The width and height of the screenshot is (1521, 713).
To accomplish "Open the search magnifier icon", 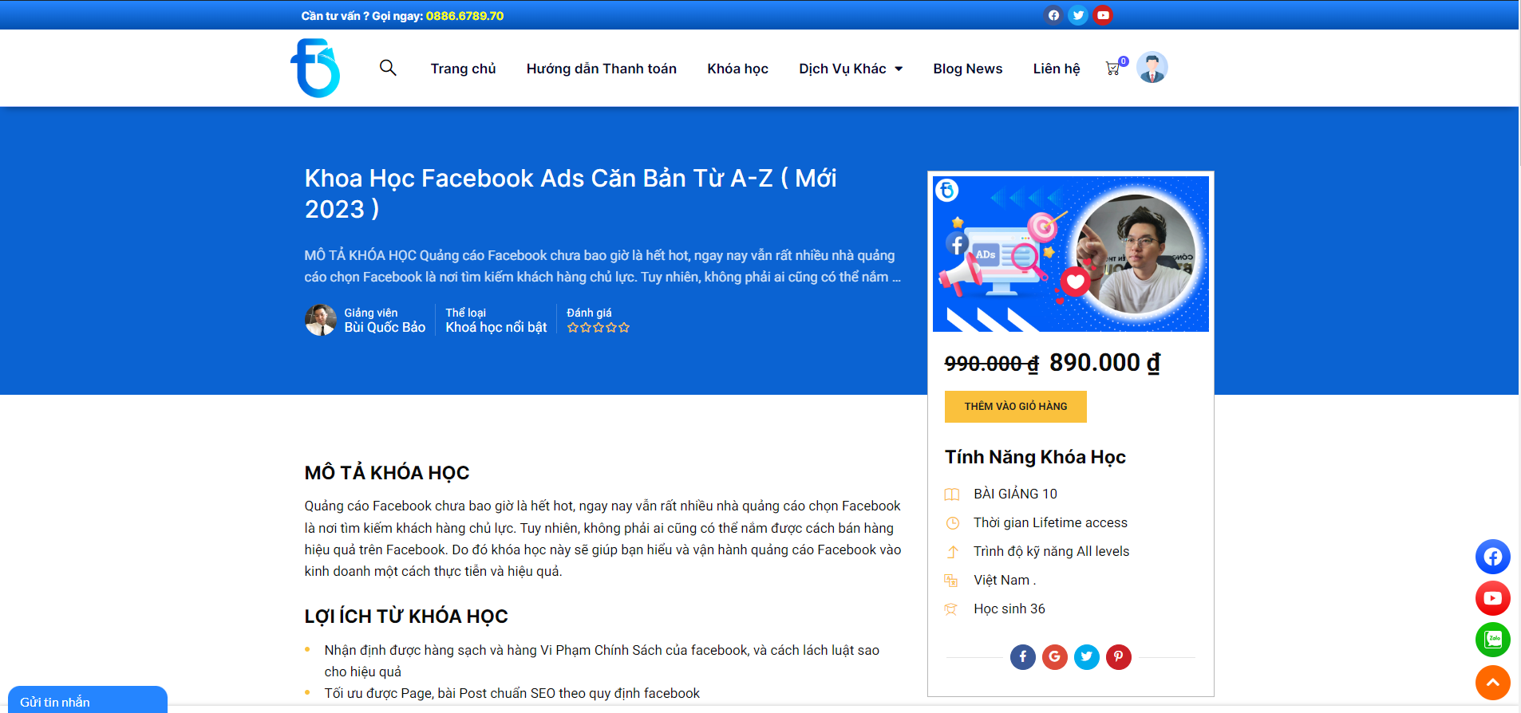I will point(388,68).
